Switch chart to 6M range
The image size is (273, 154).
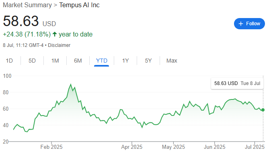(x=78, y=61)
